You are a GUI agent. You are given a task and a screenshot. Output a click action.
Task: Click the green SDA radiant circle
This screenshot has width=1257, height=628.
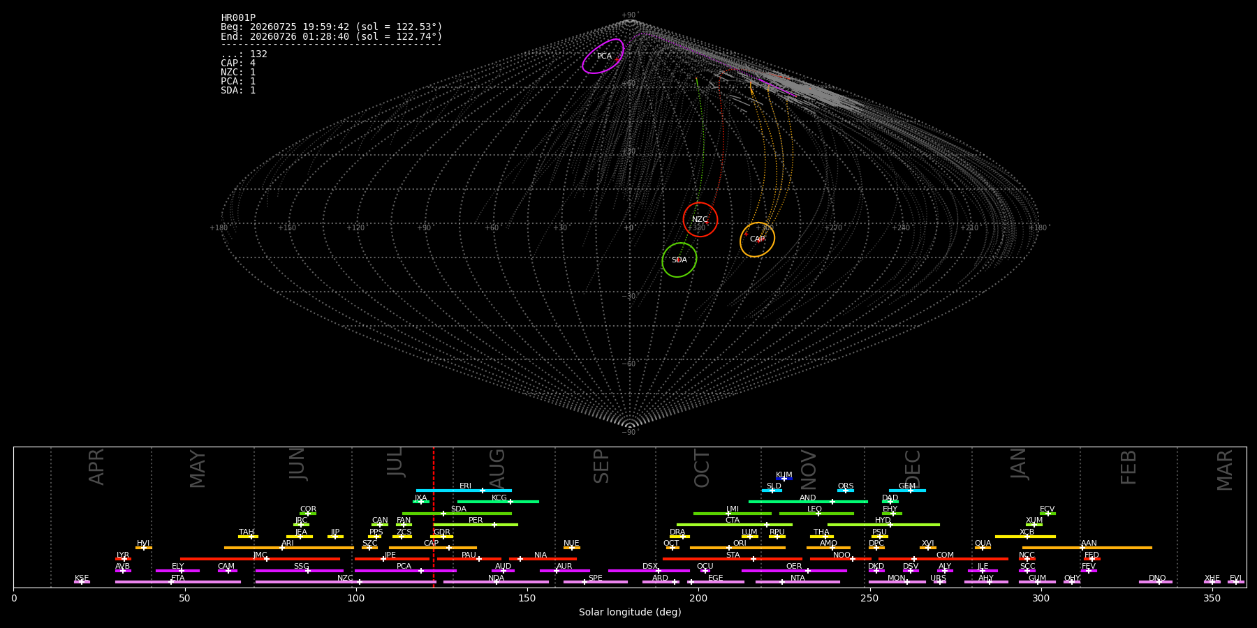click(x=679, y=260)
